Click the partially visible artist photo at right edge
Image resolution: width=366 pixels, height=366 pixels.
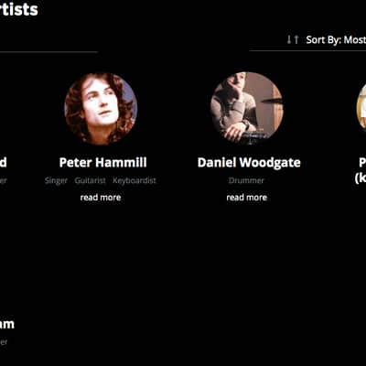click(361, 108)
